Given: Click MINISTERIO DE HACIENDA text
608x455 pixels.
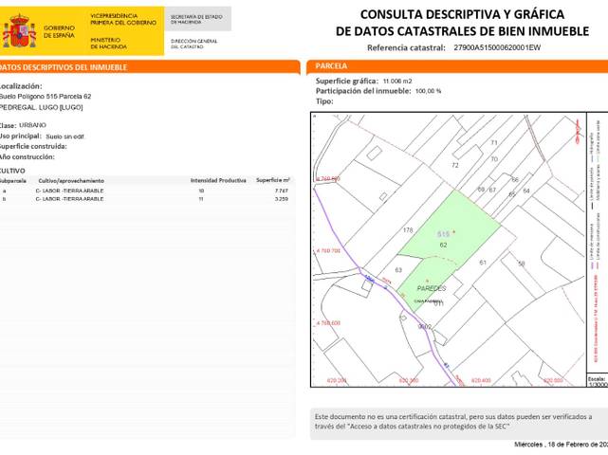Looking at the screenshot, I should point(108,43).
